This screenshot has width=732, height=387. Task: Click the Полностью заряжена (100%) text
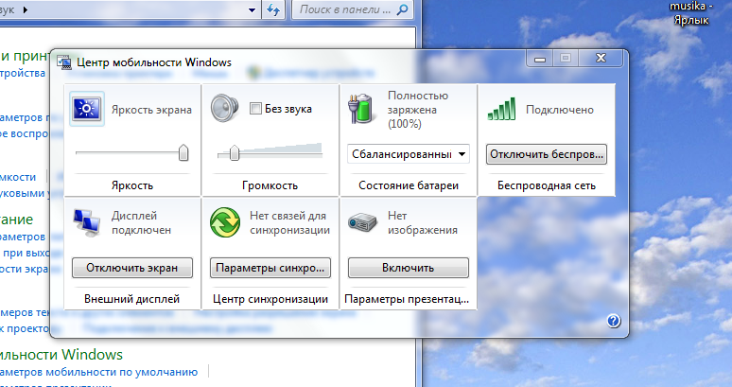point(418,110)
